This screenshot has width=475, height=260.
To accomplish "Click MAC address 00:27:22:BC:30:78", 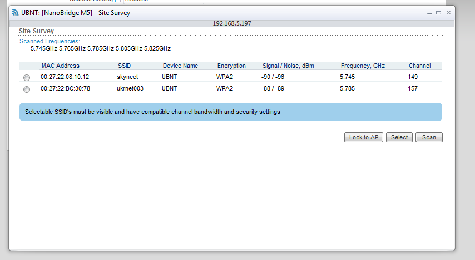I will click(x=65, y=88).
